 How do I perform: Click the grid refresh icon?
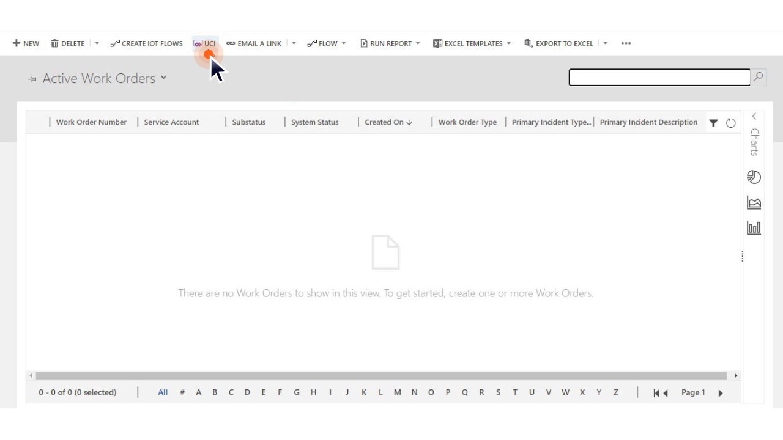[x=730, y=123]
